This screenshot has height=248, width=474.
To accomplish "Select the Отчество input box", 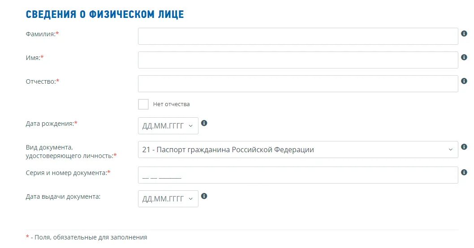I will click(x=298, y=84).
